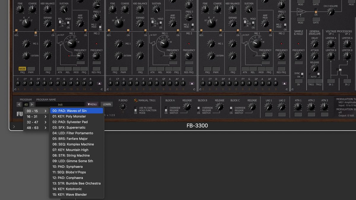Load preset 06: SEQ: Komplex Machine
The height and width of the screenshot is (200, 356).
click(x=77, y=144)
